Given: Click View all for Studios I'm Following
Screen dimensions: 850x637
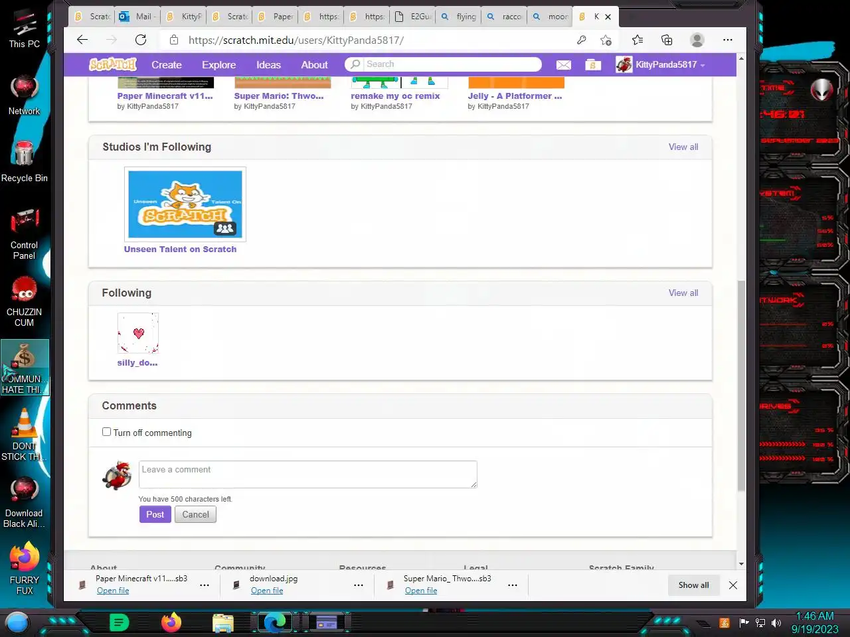Looking at the screenshot, I should click(x=683, y=147).
